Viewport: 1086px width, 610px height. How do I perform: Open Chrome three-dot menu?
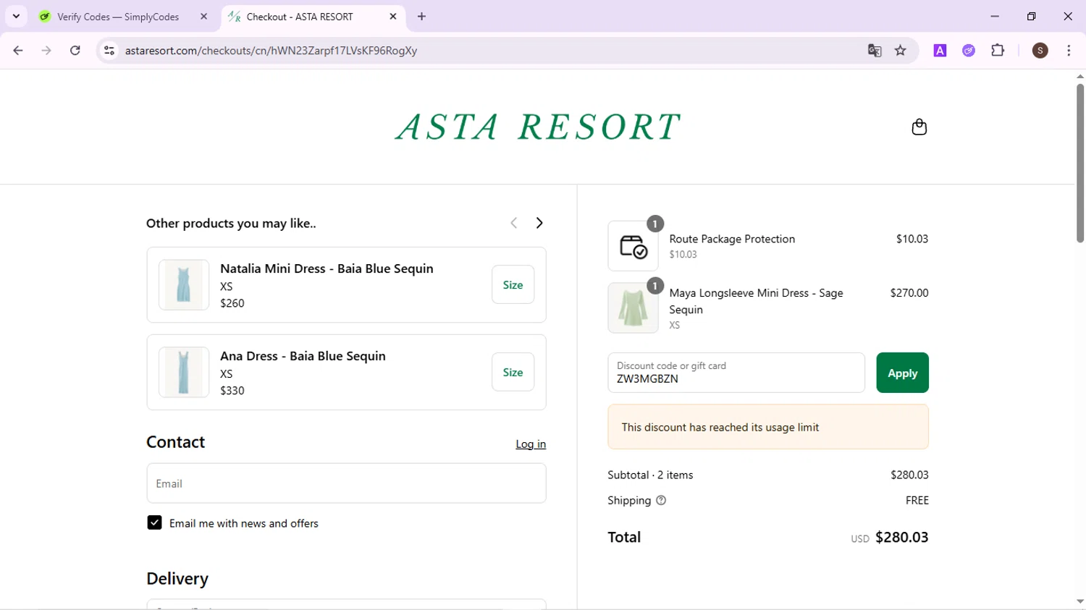[x=1069, y=51]
